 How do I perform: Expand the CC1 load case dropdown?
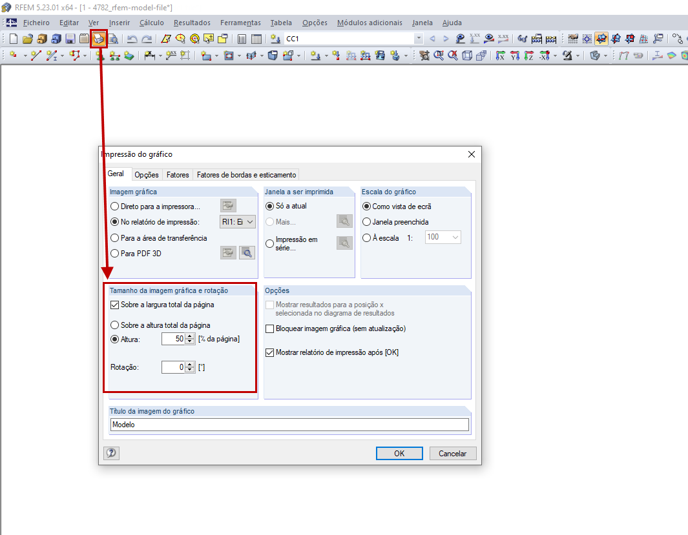tap(419, 39)
